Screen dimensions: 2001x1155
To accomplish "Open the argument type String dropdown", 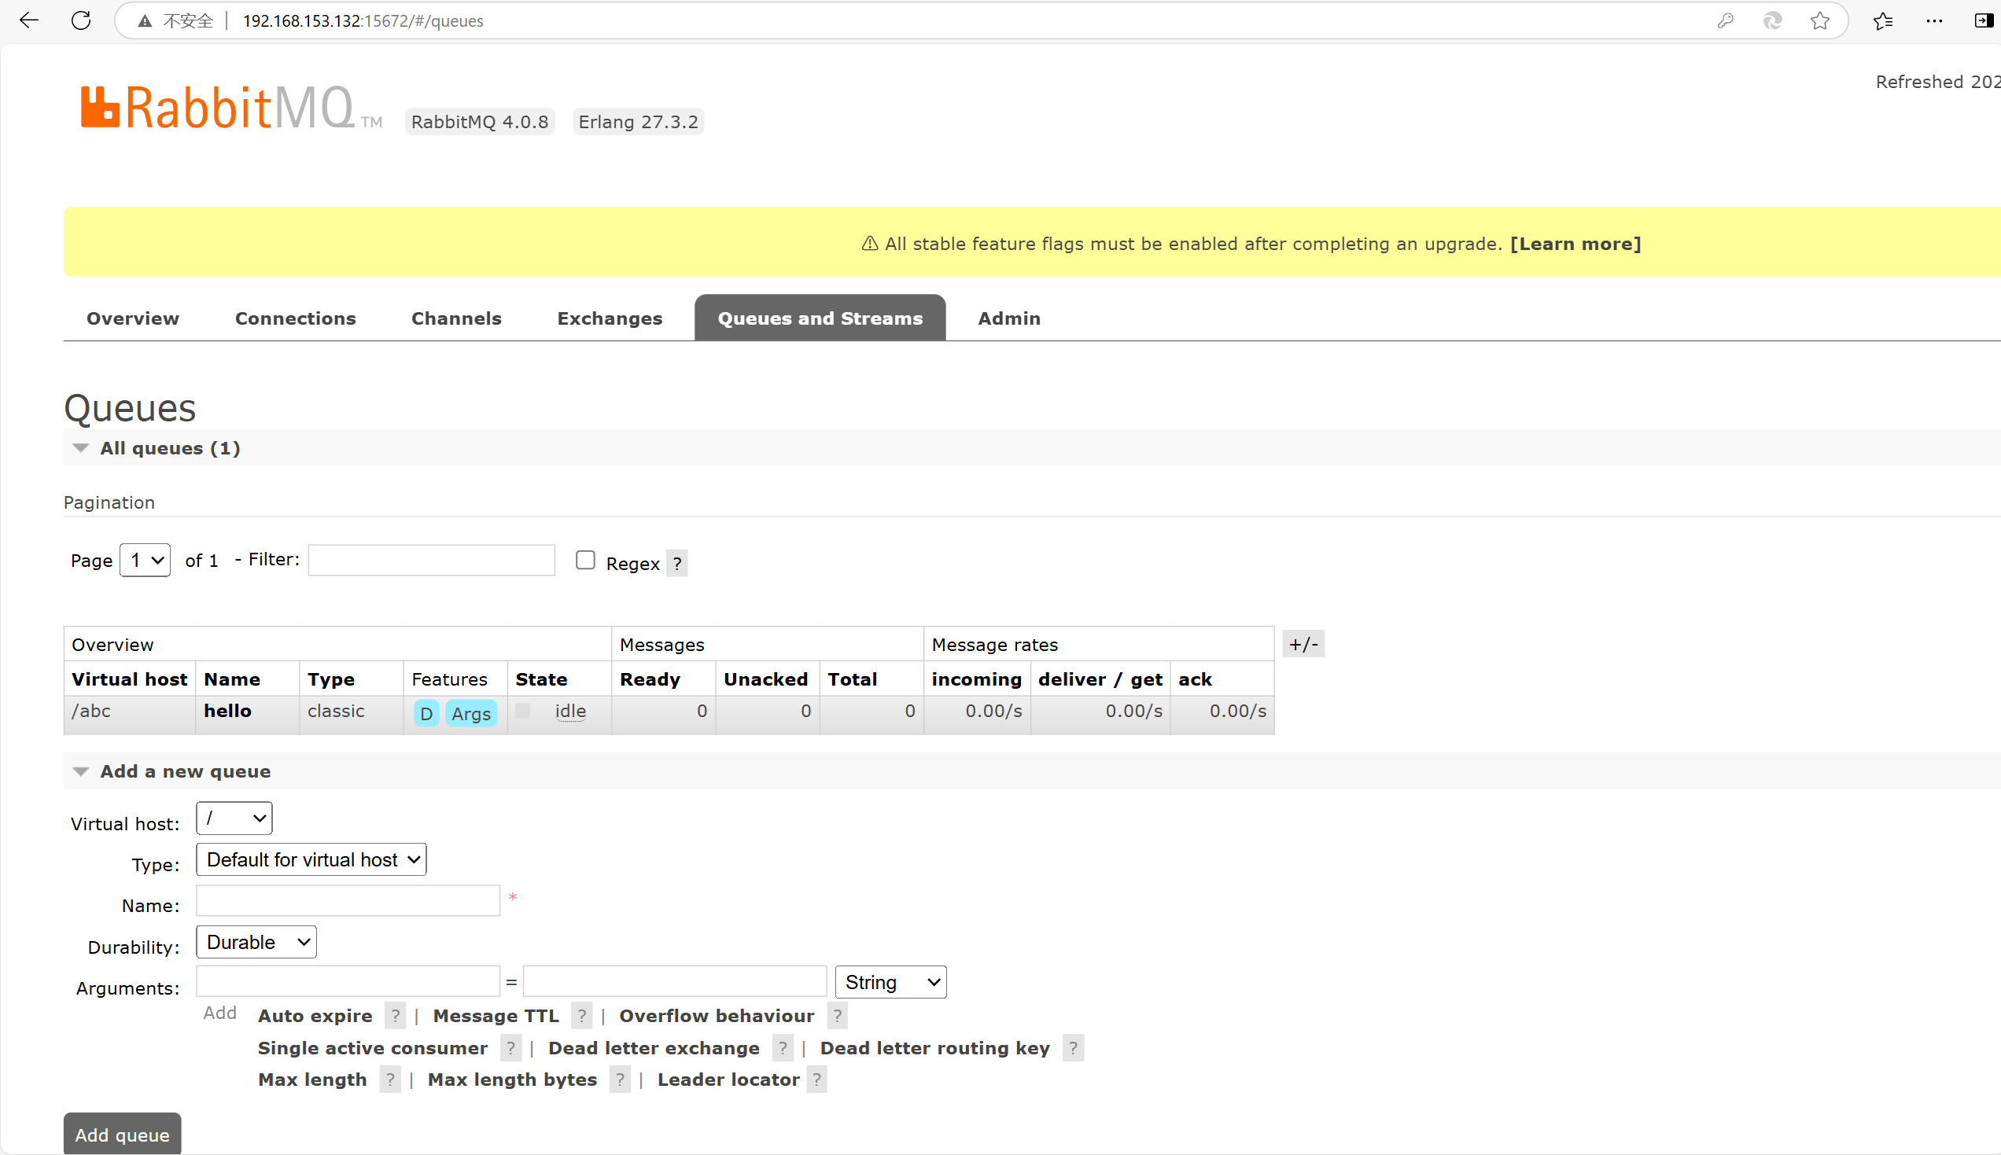I will (890, 982).
